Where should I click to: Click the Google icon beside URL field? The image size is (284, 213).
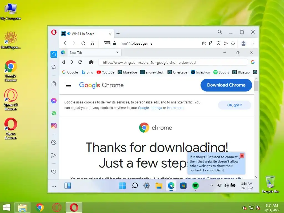(253, 62)
